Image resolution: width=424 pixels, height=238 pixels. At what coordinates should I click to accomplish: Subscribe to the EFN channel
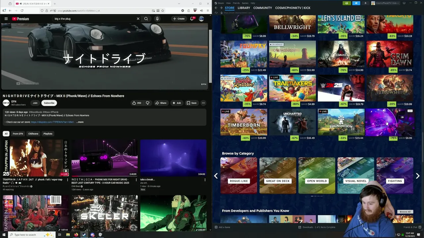pyautogui.click(x=49, y=103)
